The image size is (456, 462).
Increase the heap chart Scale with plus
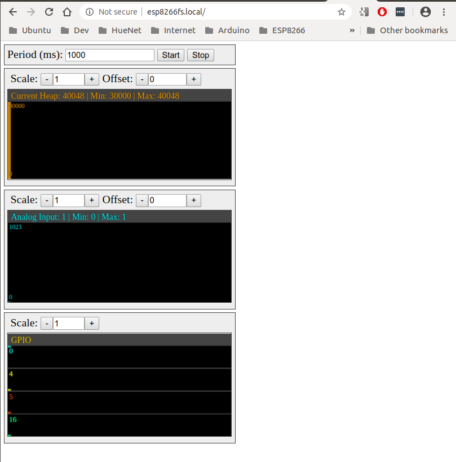tap(92, 79)
